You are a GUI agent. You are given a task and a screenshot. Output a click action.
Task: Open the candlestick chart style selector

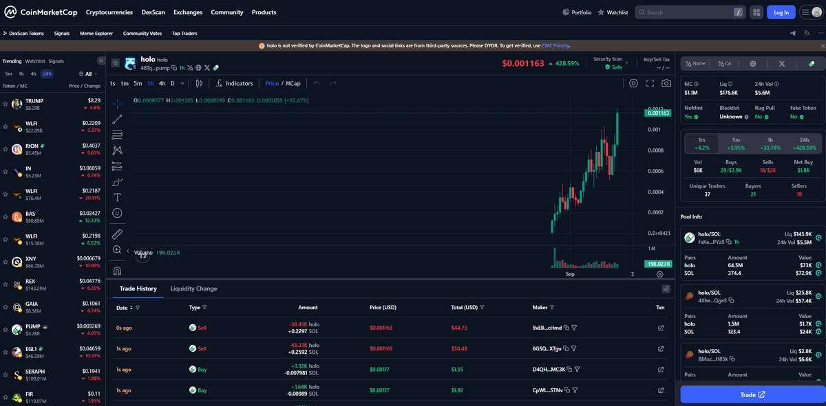[199, 83]
